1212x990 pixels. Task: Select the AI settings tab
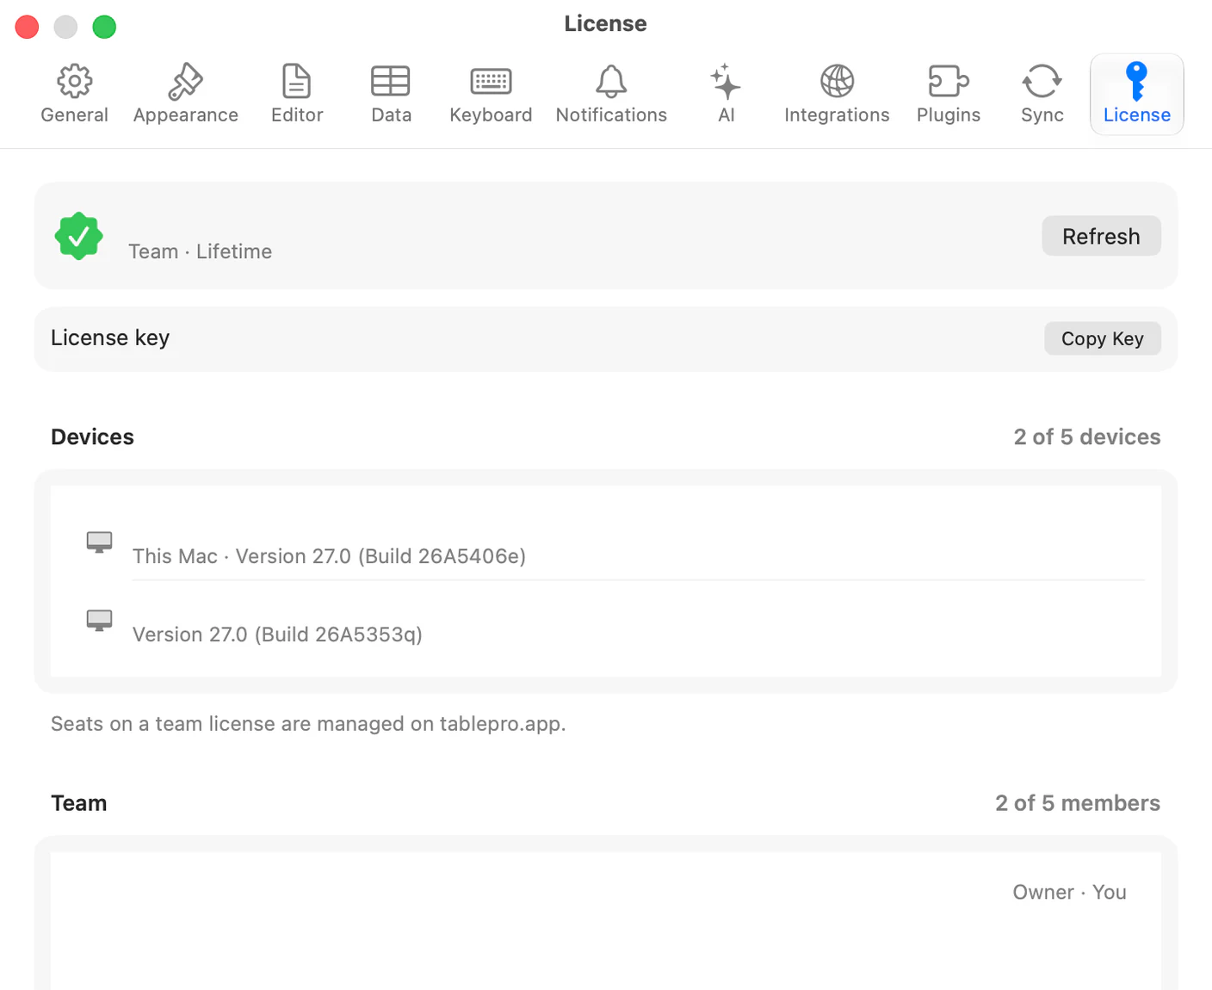726,94
